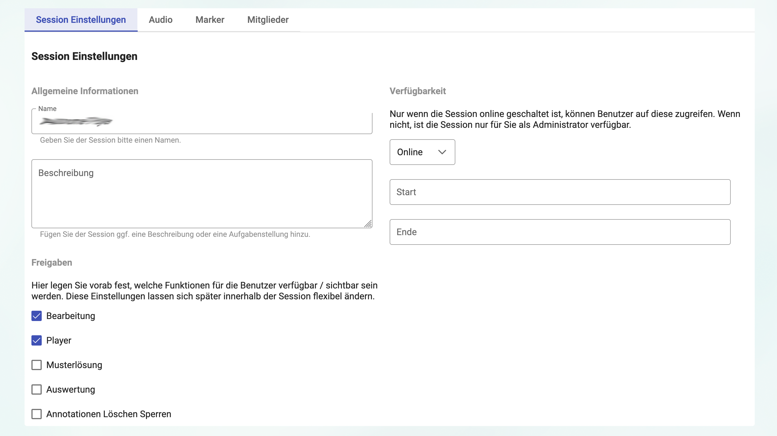
Task: Uncheck the Bearbeitung checkbox
Action: (x=37, y=316)
